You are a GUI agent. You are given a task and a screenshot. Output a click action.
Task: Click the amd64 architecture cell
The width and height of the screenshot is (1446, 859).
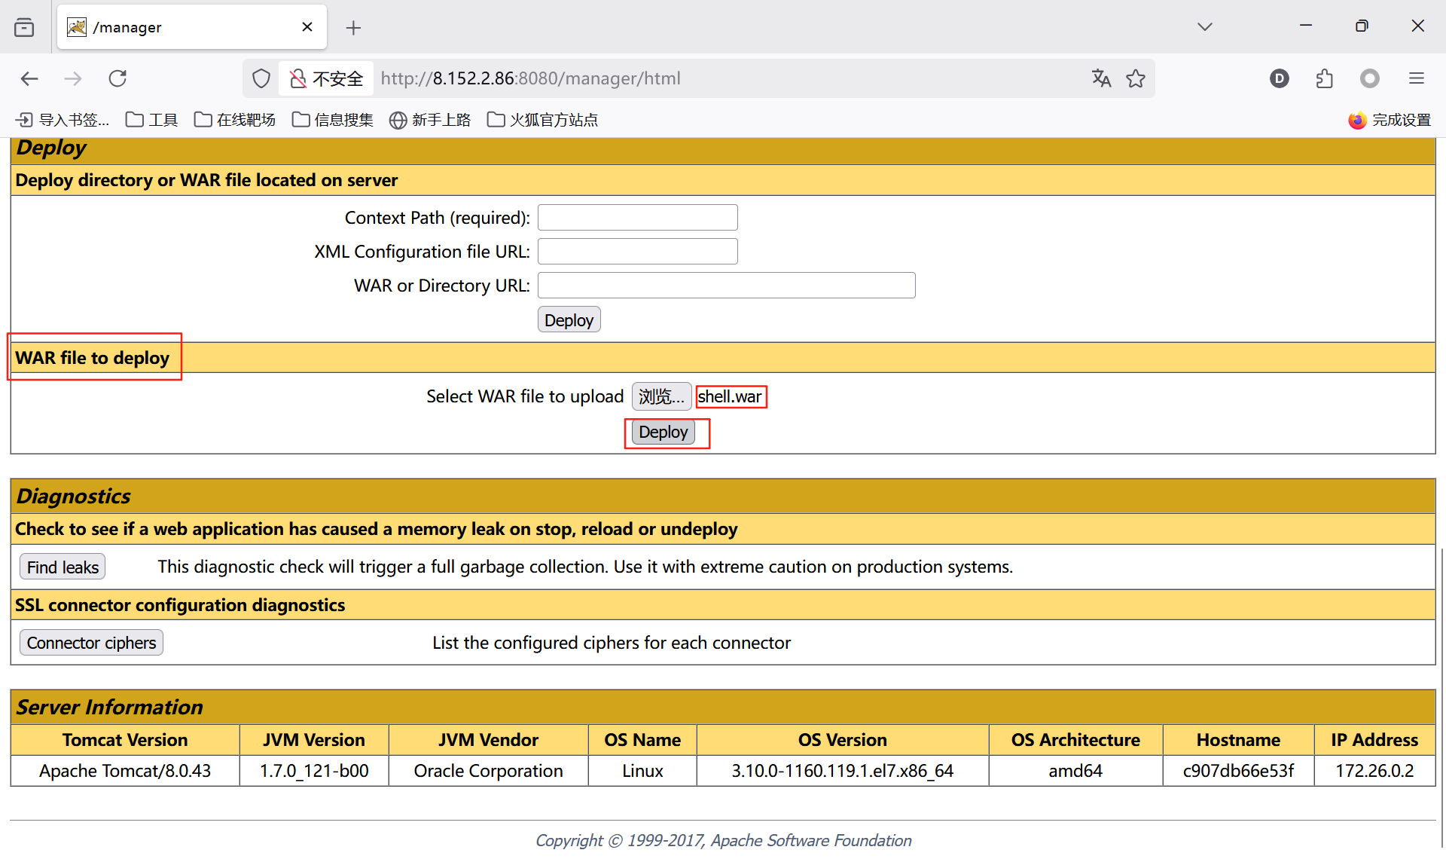point(1075,771)
